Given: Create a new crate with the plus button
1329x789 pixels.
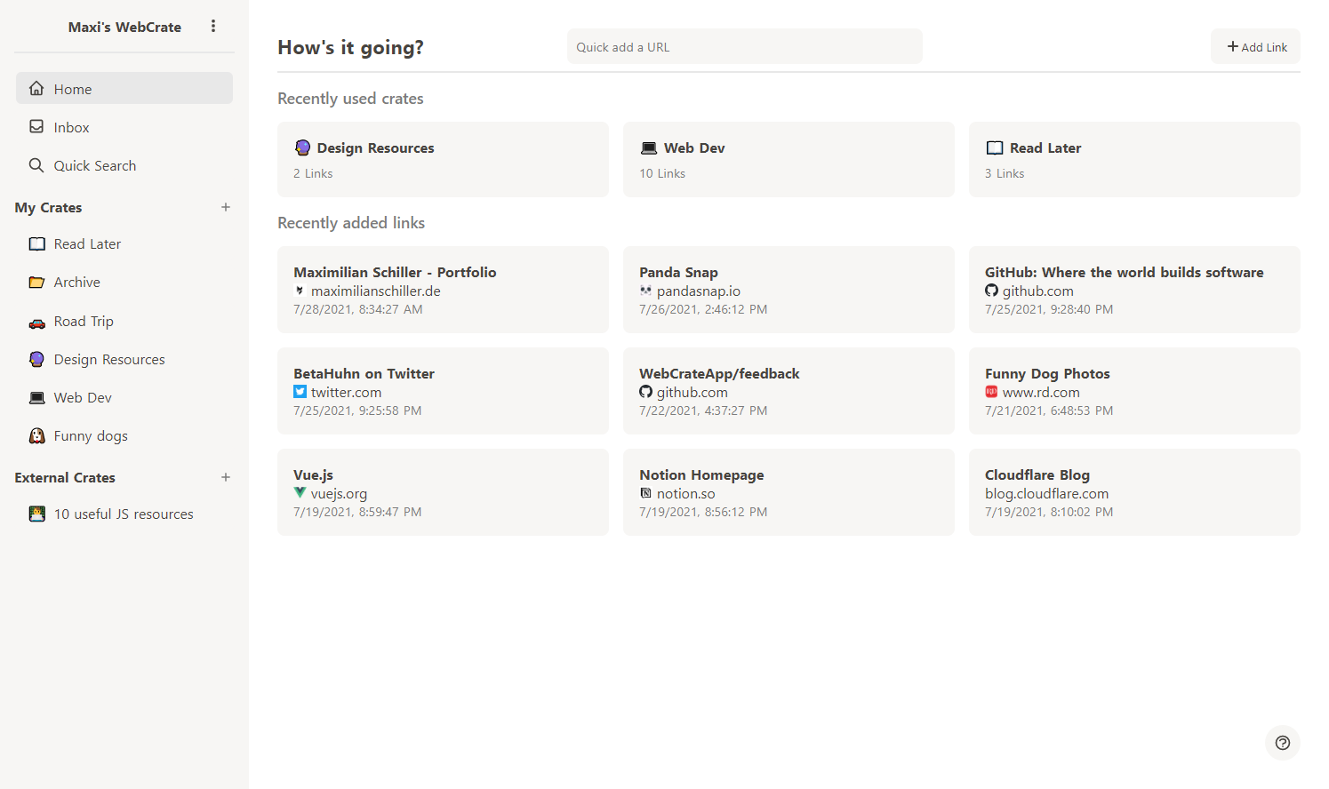Looking at the screenshot, I should (x=226, y=207).
